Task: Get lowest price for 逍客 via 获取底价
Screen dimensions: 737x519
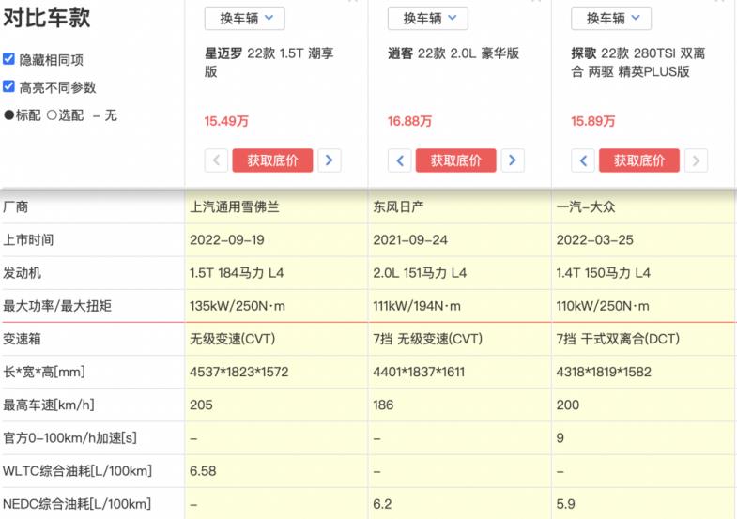Action: (x=456, y=160)
